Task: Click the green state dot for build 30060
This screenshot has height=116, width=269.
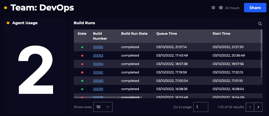Action: 82,81
